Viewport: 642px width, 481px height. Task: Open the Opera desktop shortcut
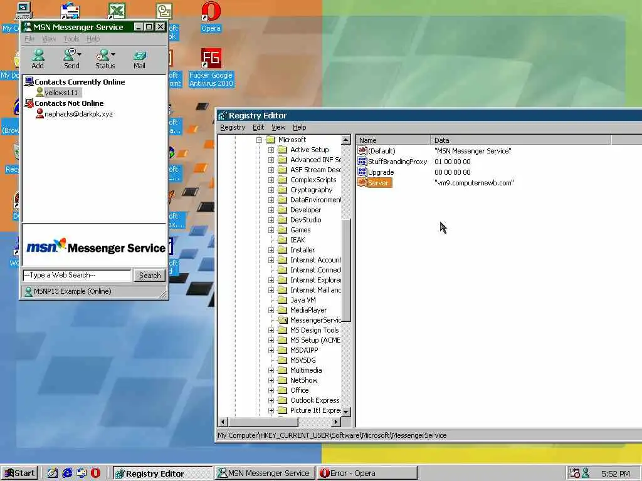click(211, 17)
